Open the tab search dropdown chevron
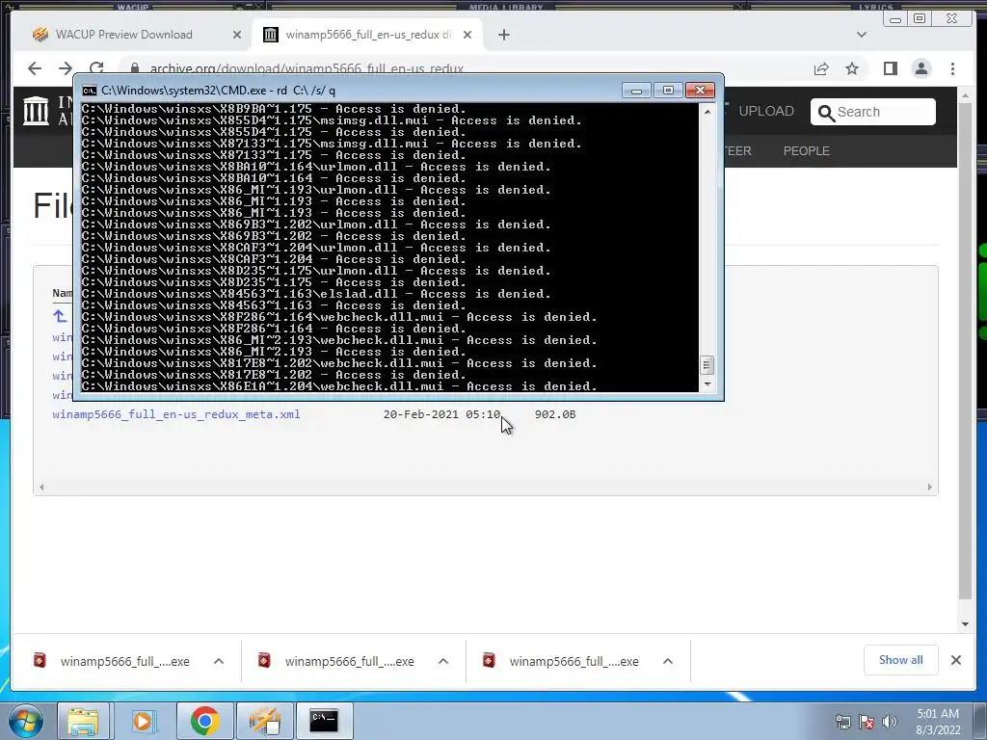Viewport: 987px width, 740px height. coord(862,35)
